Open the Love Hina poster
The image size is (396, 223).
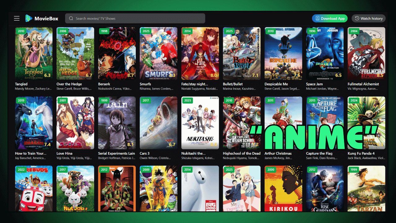coord(75,123)
